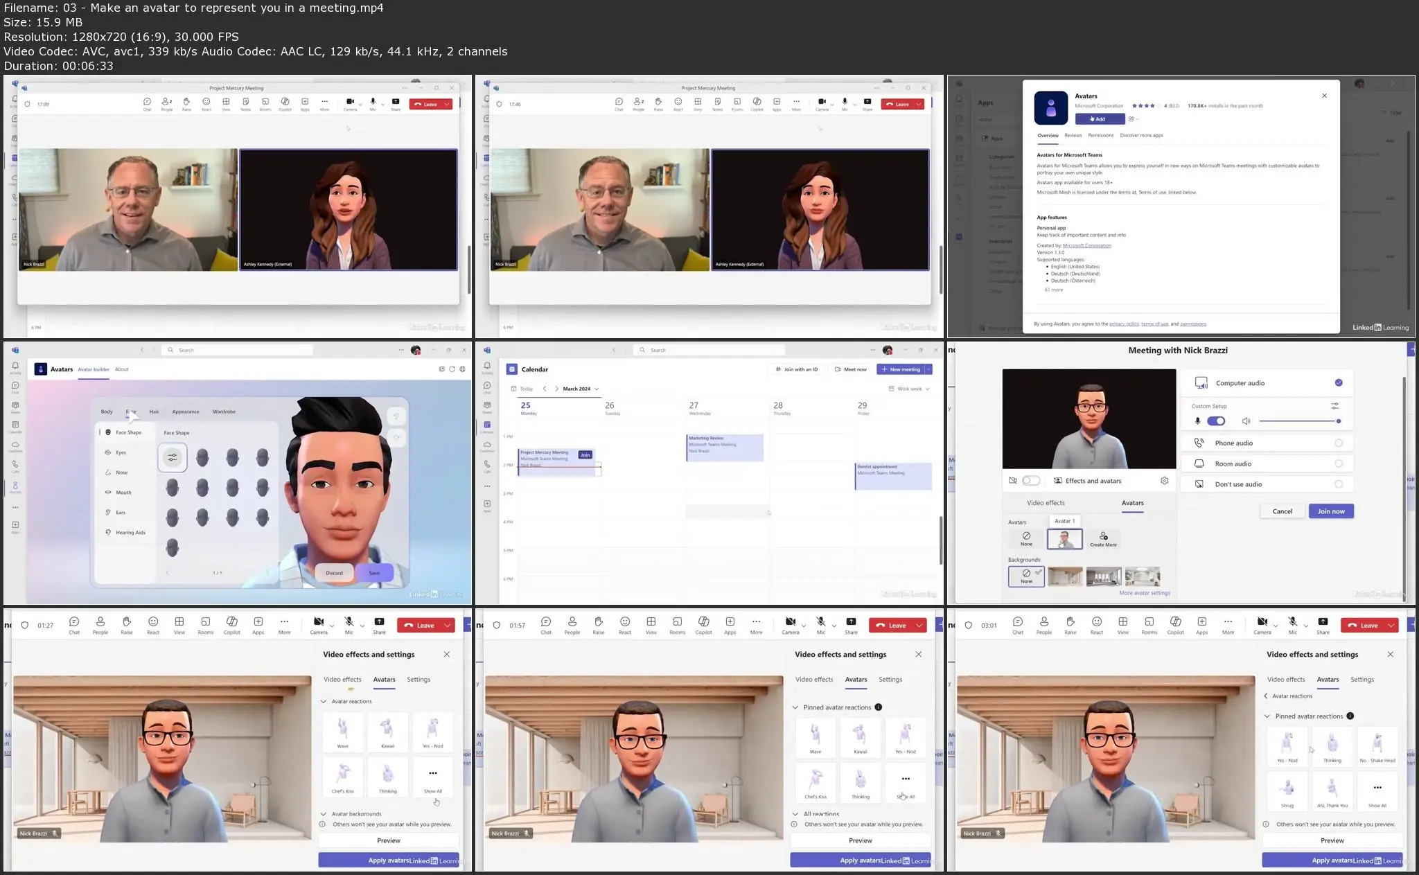Screen dimensions: 1419x875
Task: Open the Work week view dropdown
Action: (x=909, y=389)
